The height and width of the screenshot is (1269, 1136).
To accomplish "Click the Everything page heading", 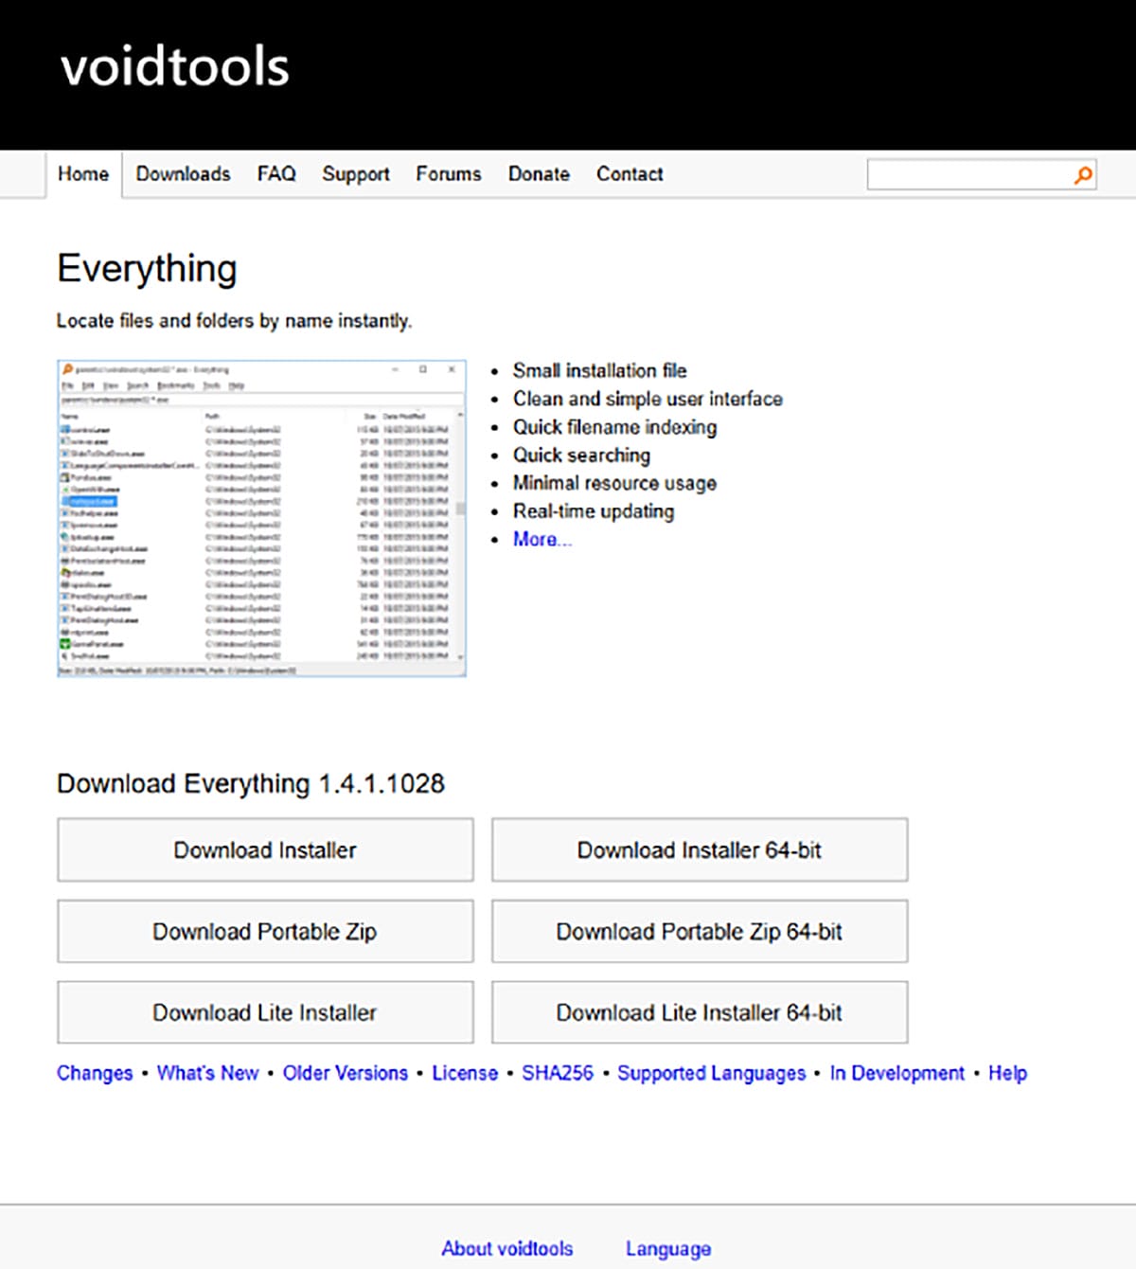I will [147, 269].
